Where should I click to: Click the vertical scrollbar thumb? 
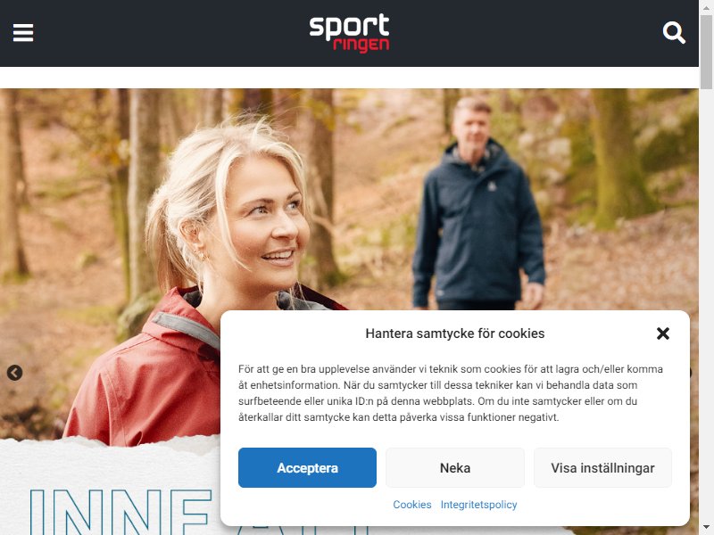coord(706,52)
